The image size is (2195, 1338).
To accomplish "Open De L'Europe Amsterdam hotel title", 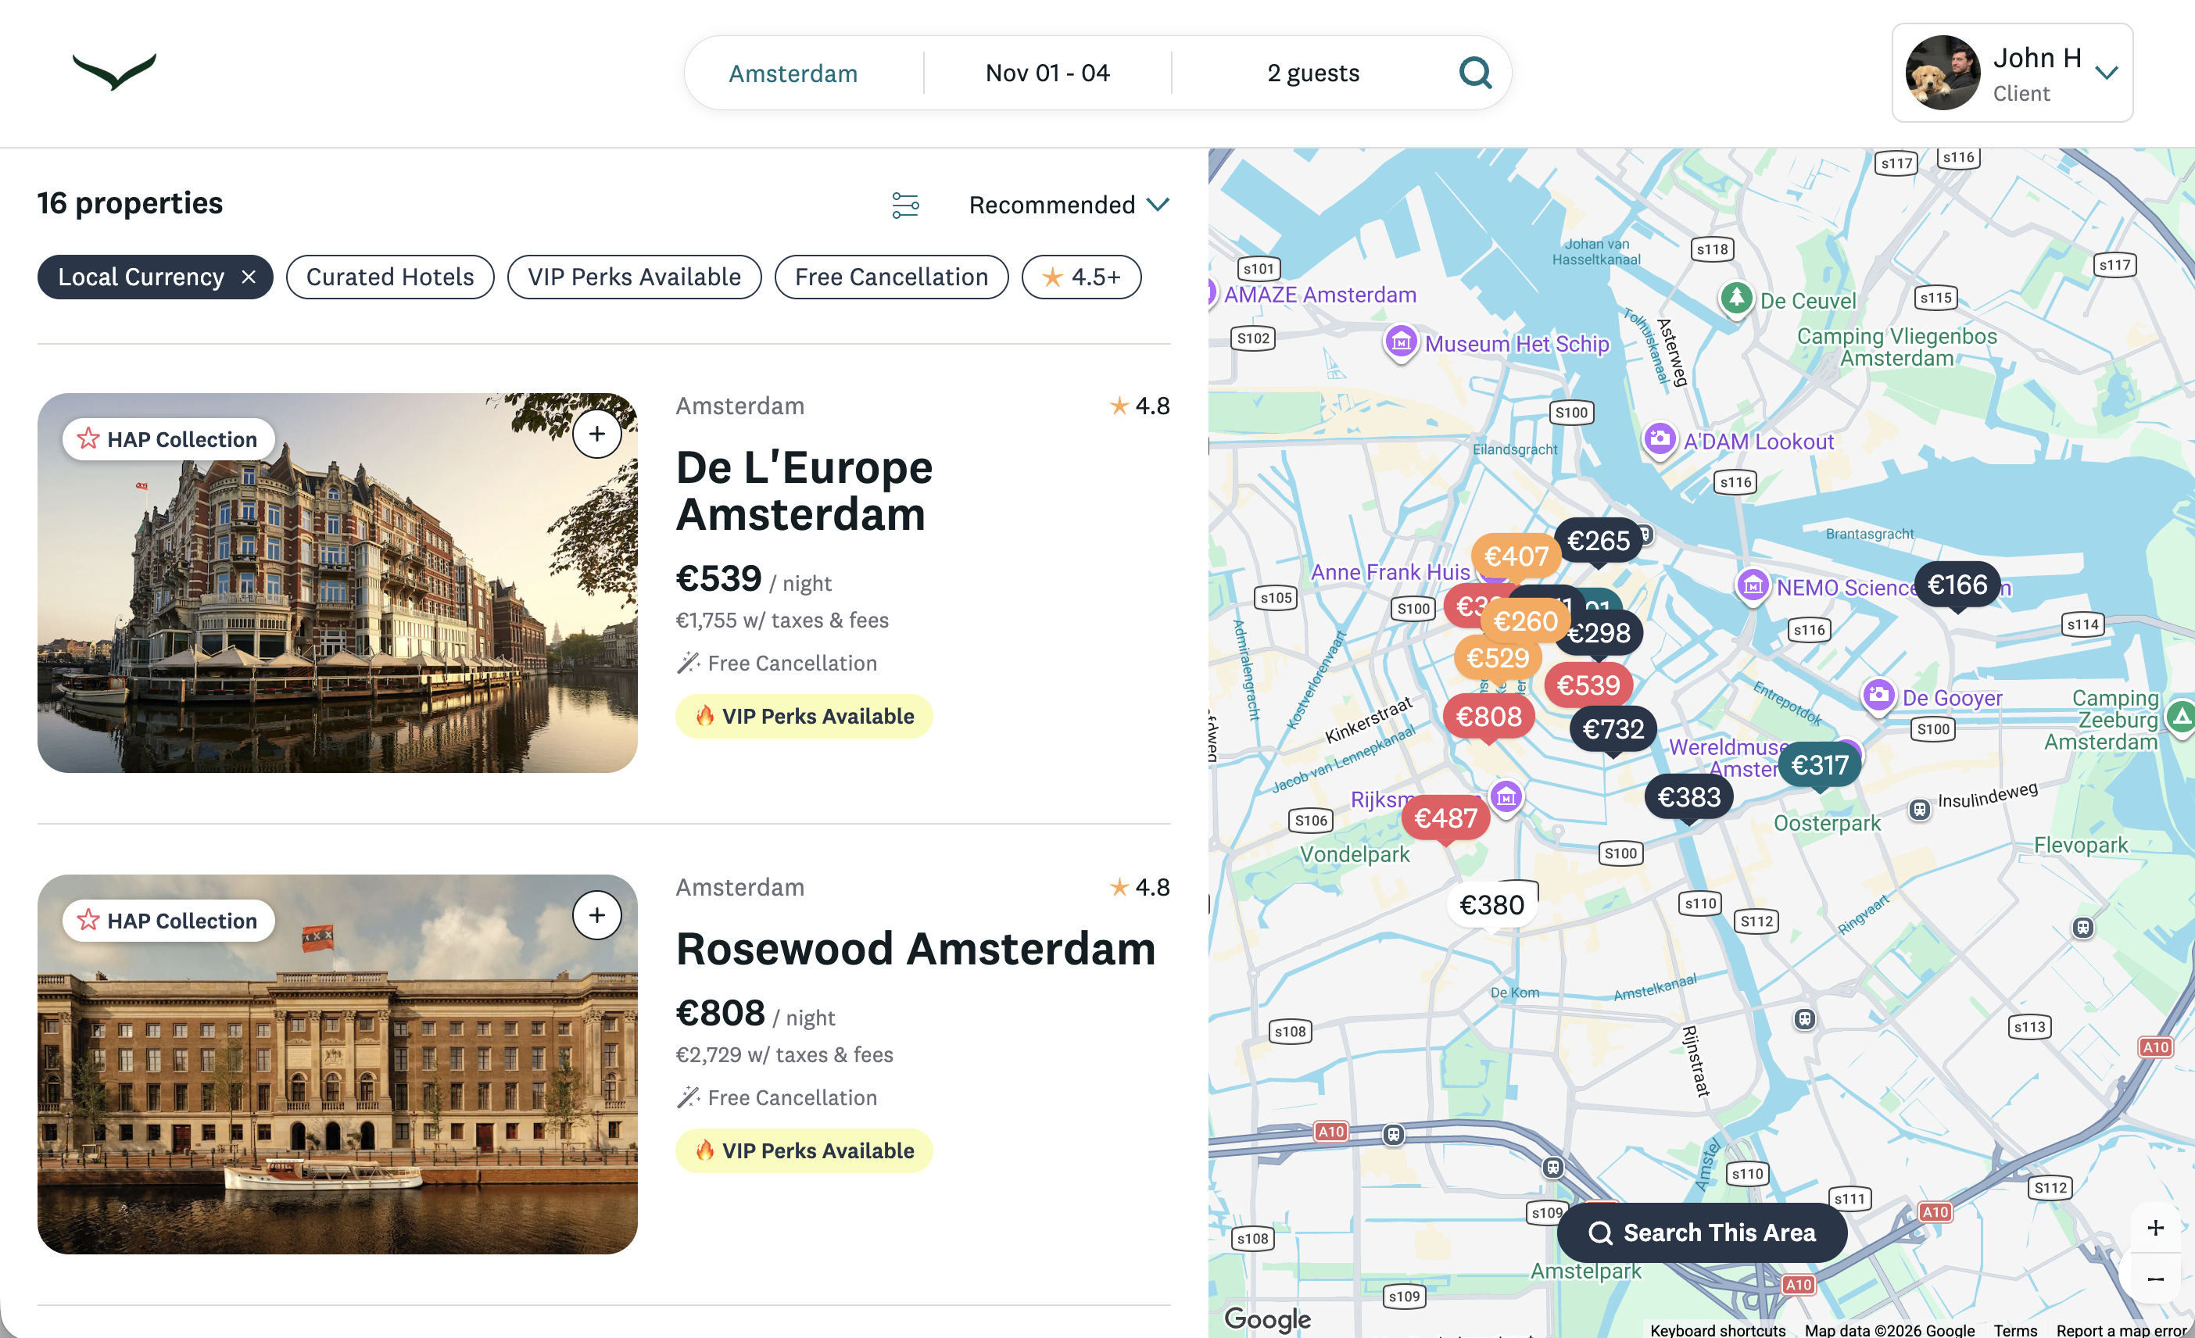I will (x=804, y=491).
